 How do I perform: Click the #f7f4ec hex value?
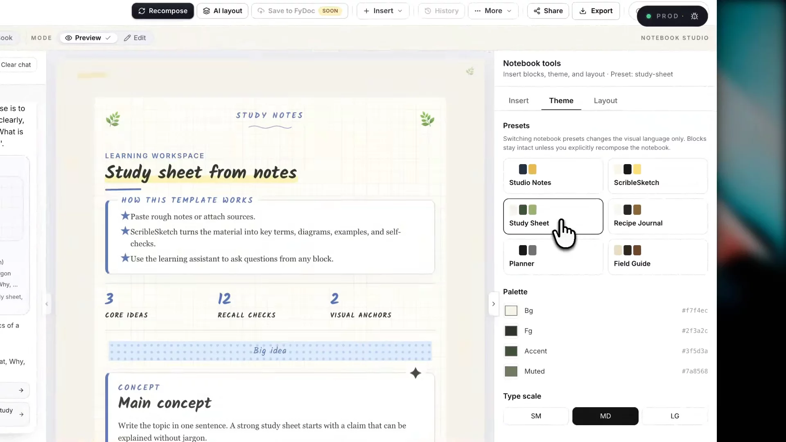pyautogui.click(x=694, y=311)
